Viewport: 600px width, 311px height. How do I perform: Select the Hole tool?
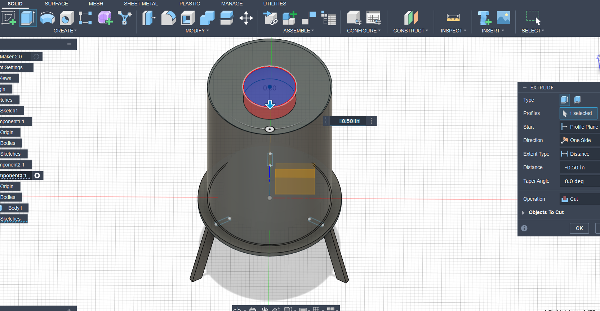pyautogui.click(x=67, y=18)
